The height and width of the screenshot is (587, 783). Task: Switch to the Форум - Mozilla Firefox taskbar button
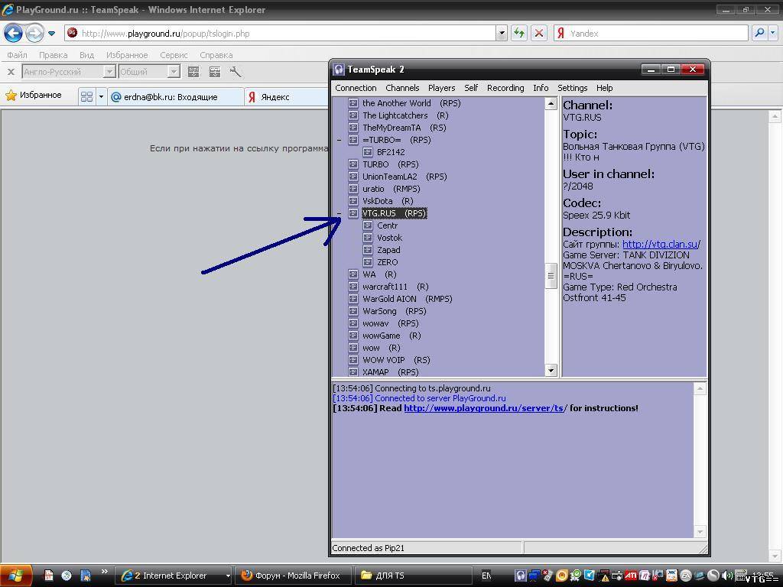pos(294,576)
